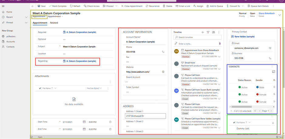Viewport: 285px width, 139px height.
Task: Click Close Appointment
Action: pyautogui.click(x=132, y=6)
